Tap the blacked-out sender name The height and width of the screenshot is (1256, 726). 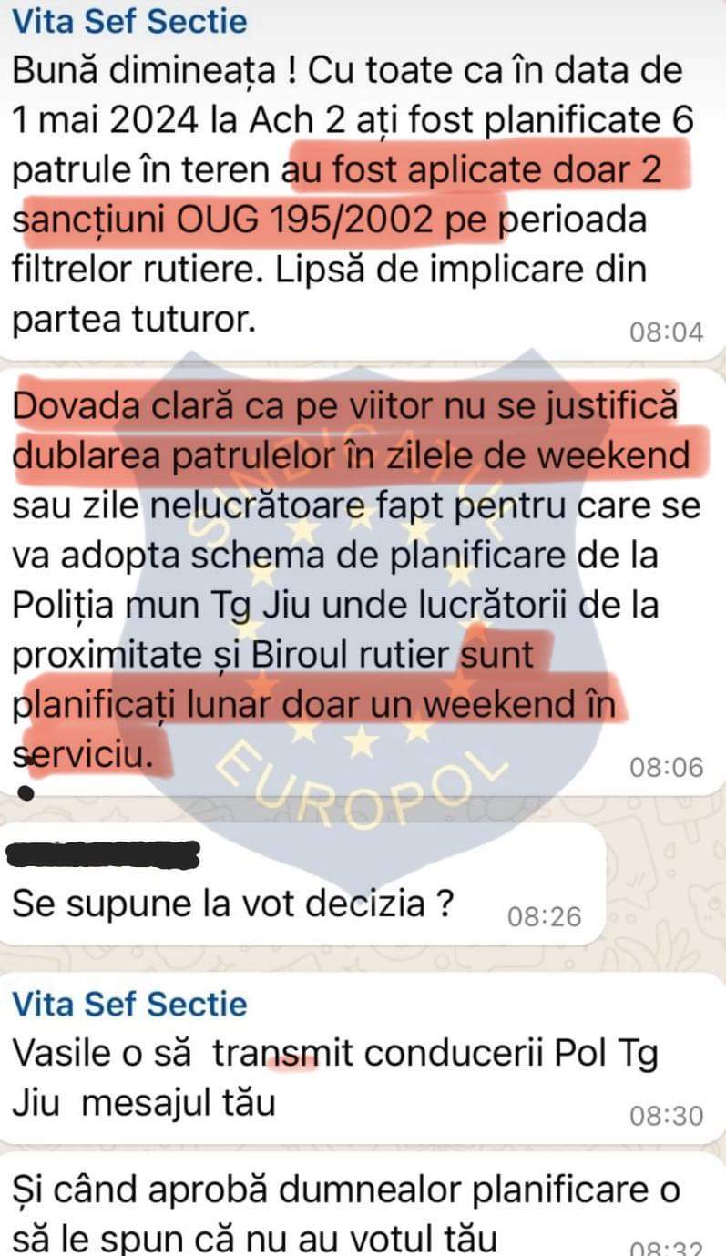click(103, 856)
